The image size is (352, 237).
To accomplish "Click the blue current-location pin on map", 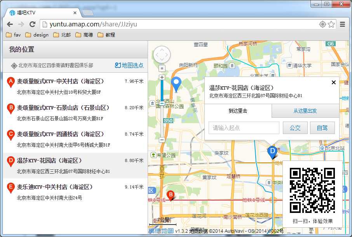I will (176, 85).
